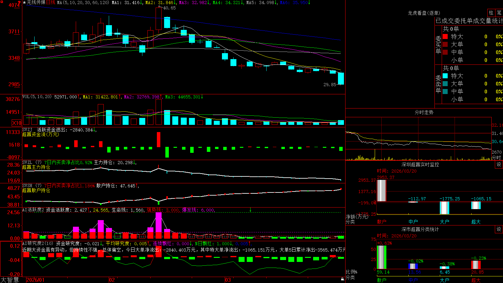Click the red question mark icon
Viewport: 503px width, 283px height.
point(19,3)
